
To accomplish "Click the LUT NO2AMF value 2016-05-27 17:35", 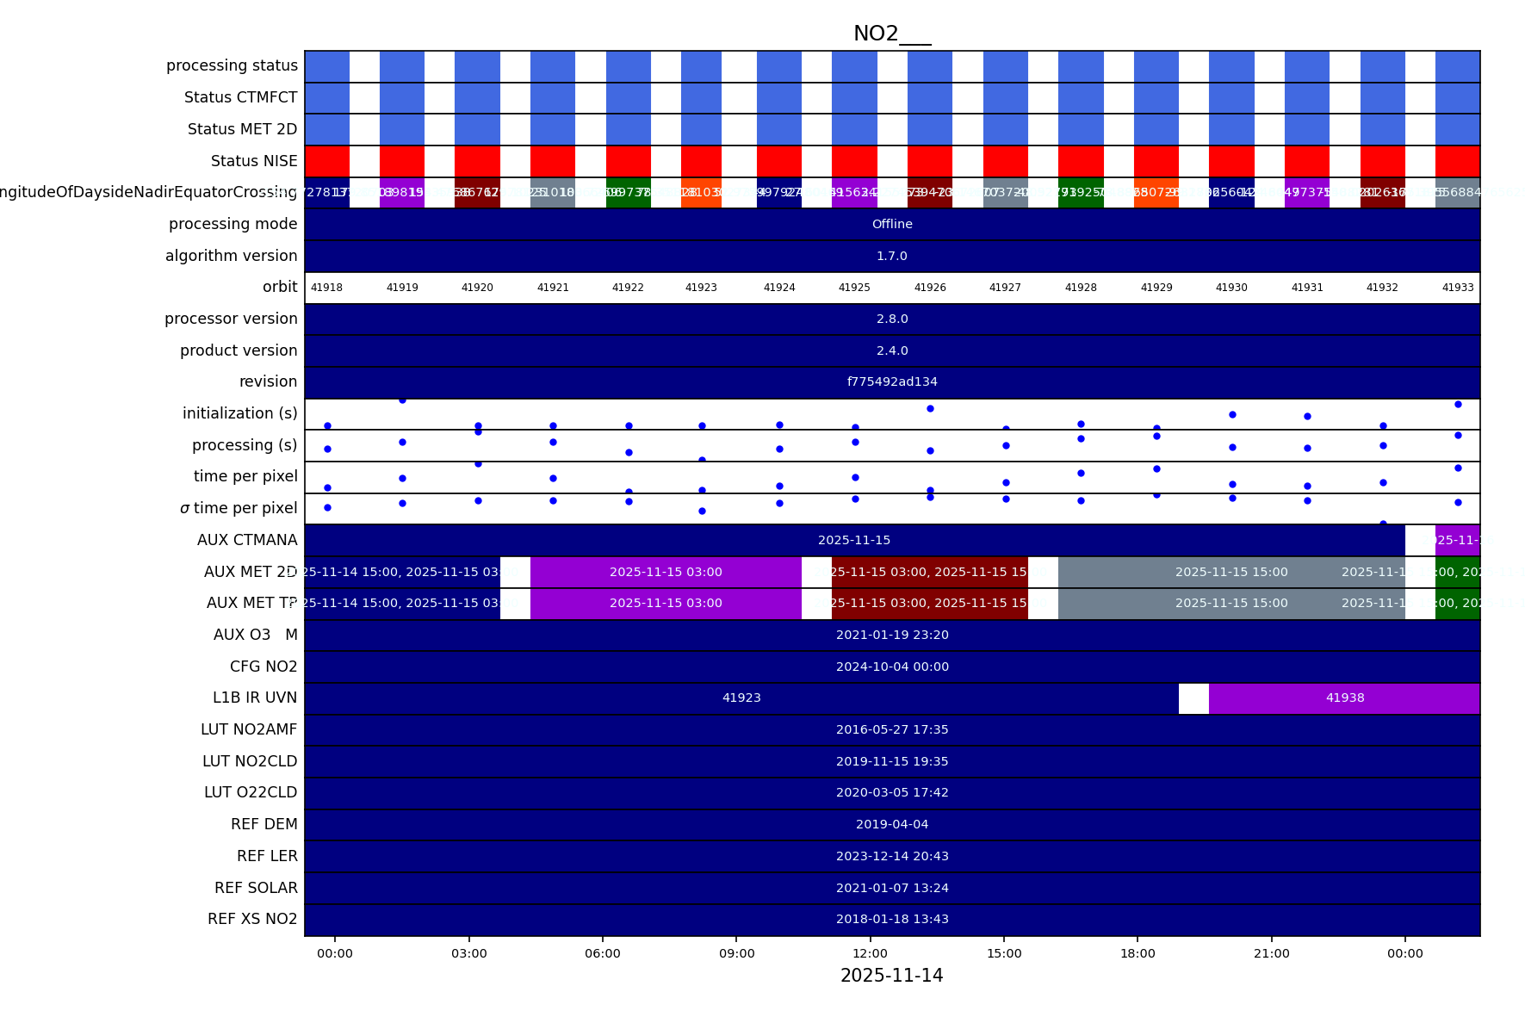I will point(891,730).
